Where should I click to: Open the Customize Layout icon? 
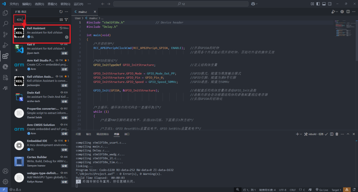(312, 4)
